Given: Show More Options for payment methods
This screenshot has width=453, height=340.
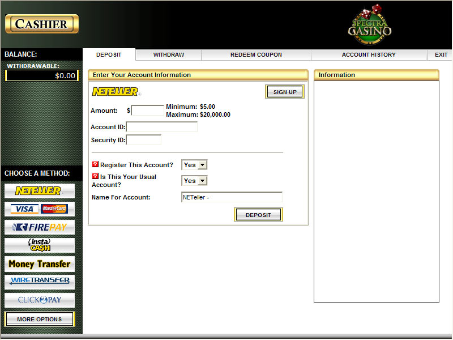Looking at the screenshot, I should [39, 319].
